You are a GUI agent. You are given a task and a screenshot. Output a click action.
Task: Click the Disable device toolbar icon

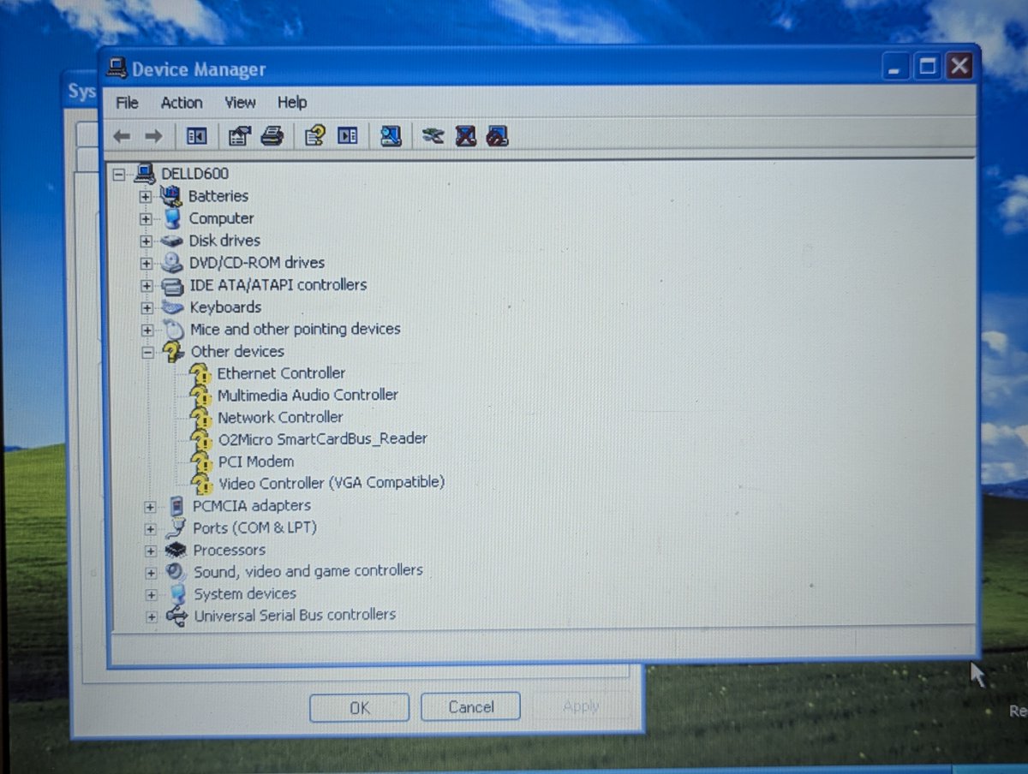click(x=498, y=135)
